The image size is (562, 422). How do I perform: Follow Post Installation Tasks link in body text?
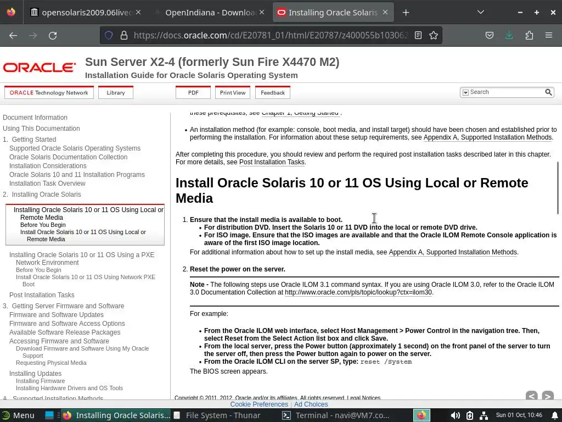tap(272, 162)
